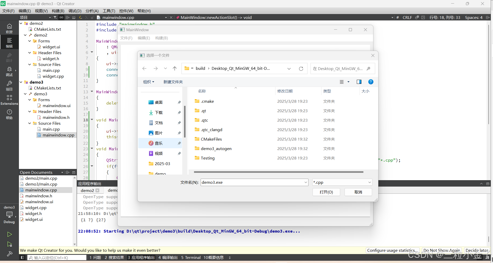Switch to 5 Terminal pane
This screenshot has height=263, width=493.
click(x=191, y=258)
